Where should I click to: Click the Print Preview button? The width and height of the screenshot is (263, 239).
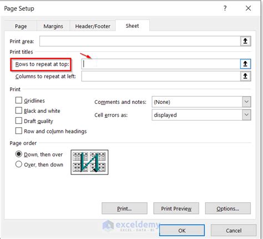(176, 208)
